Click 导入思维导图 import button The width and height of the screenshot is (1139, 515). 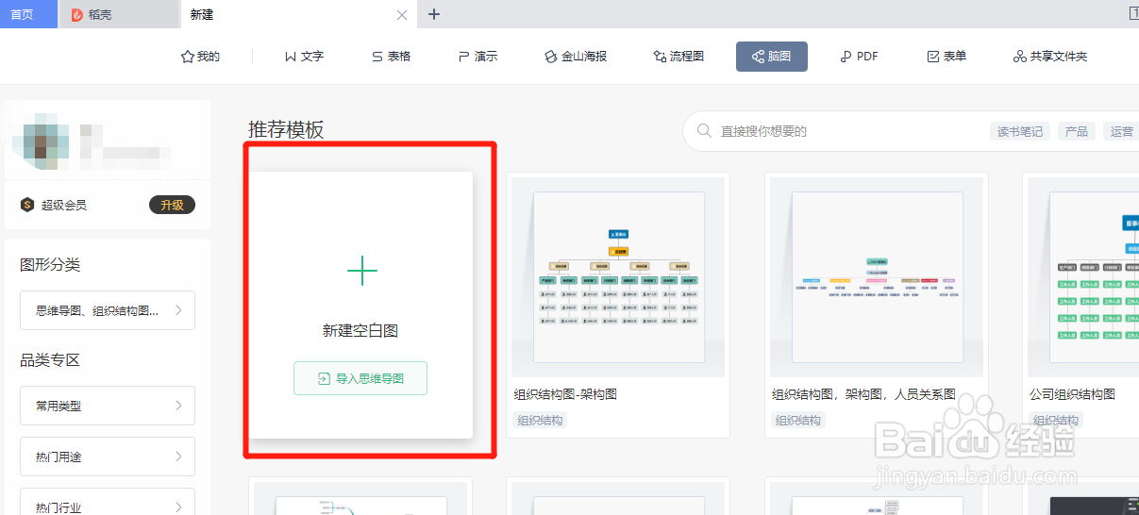tap(360, 378)
